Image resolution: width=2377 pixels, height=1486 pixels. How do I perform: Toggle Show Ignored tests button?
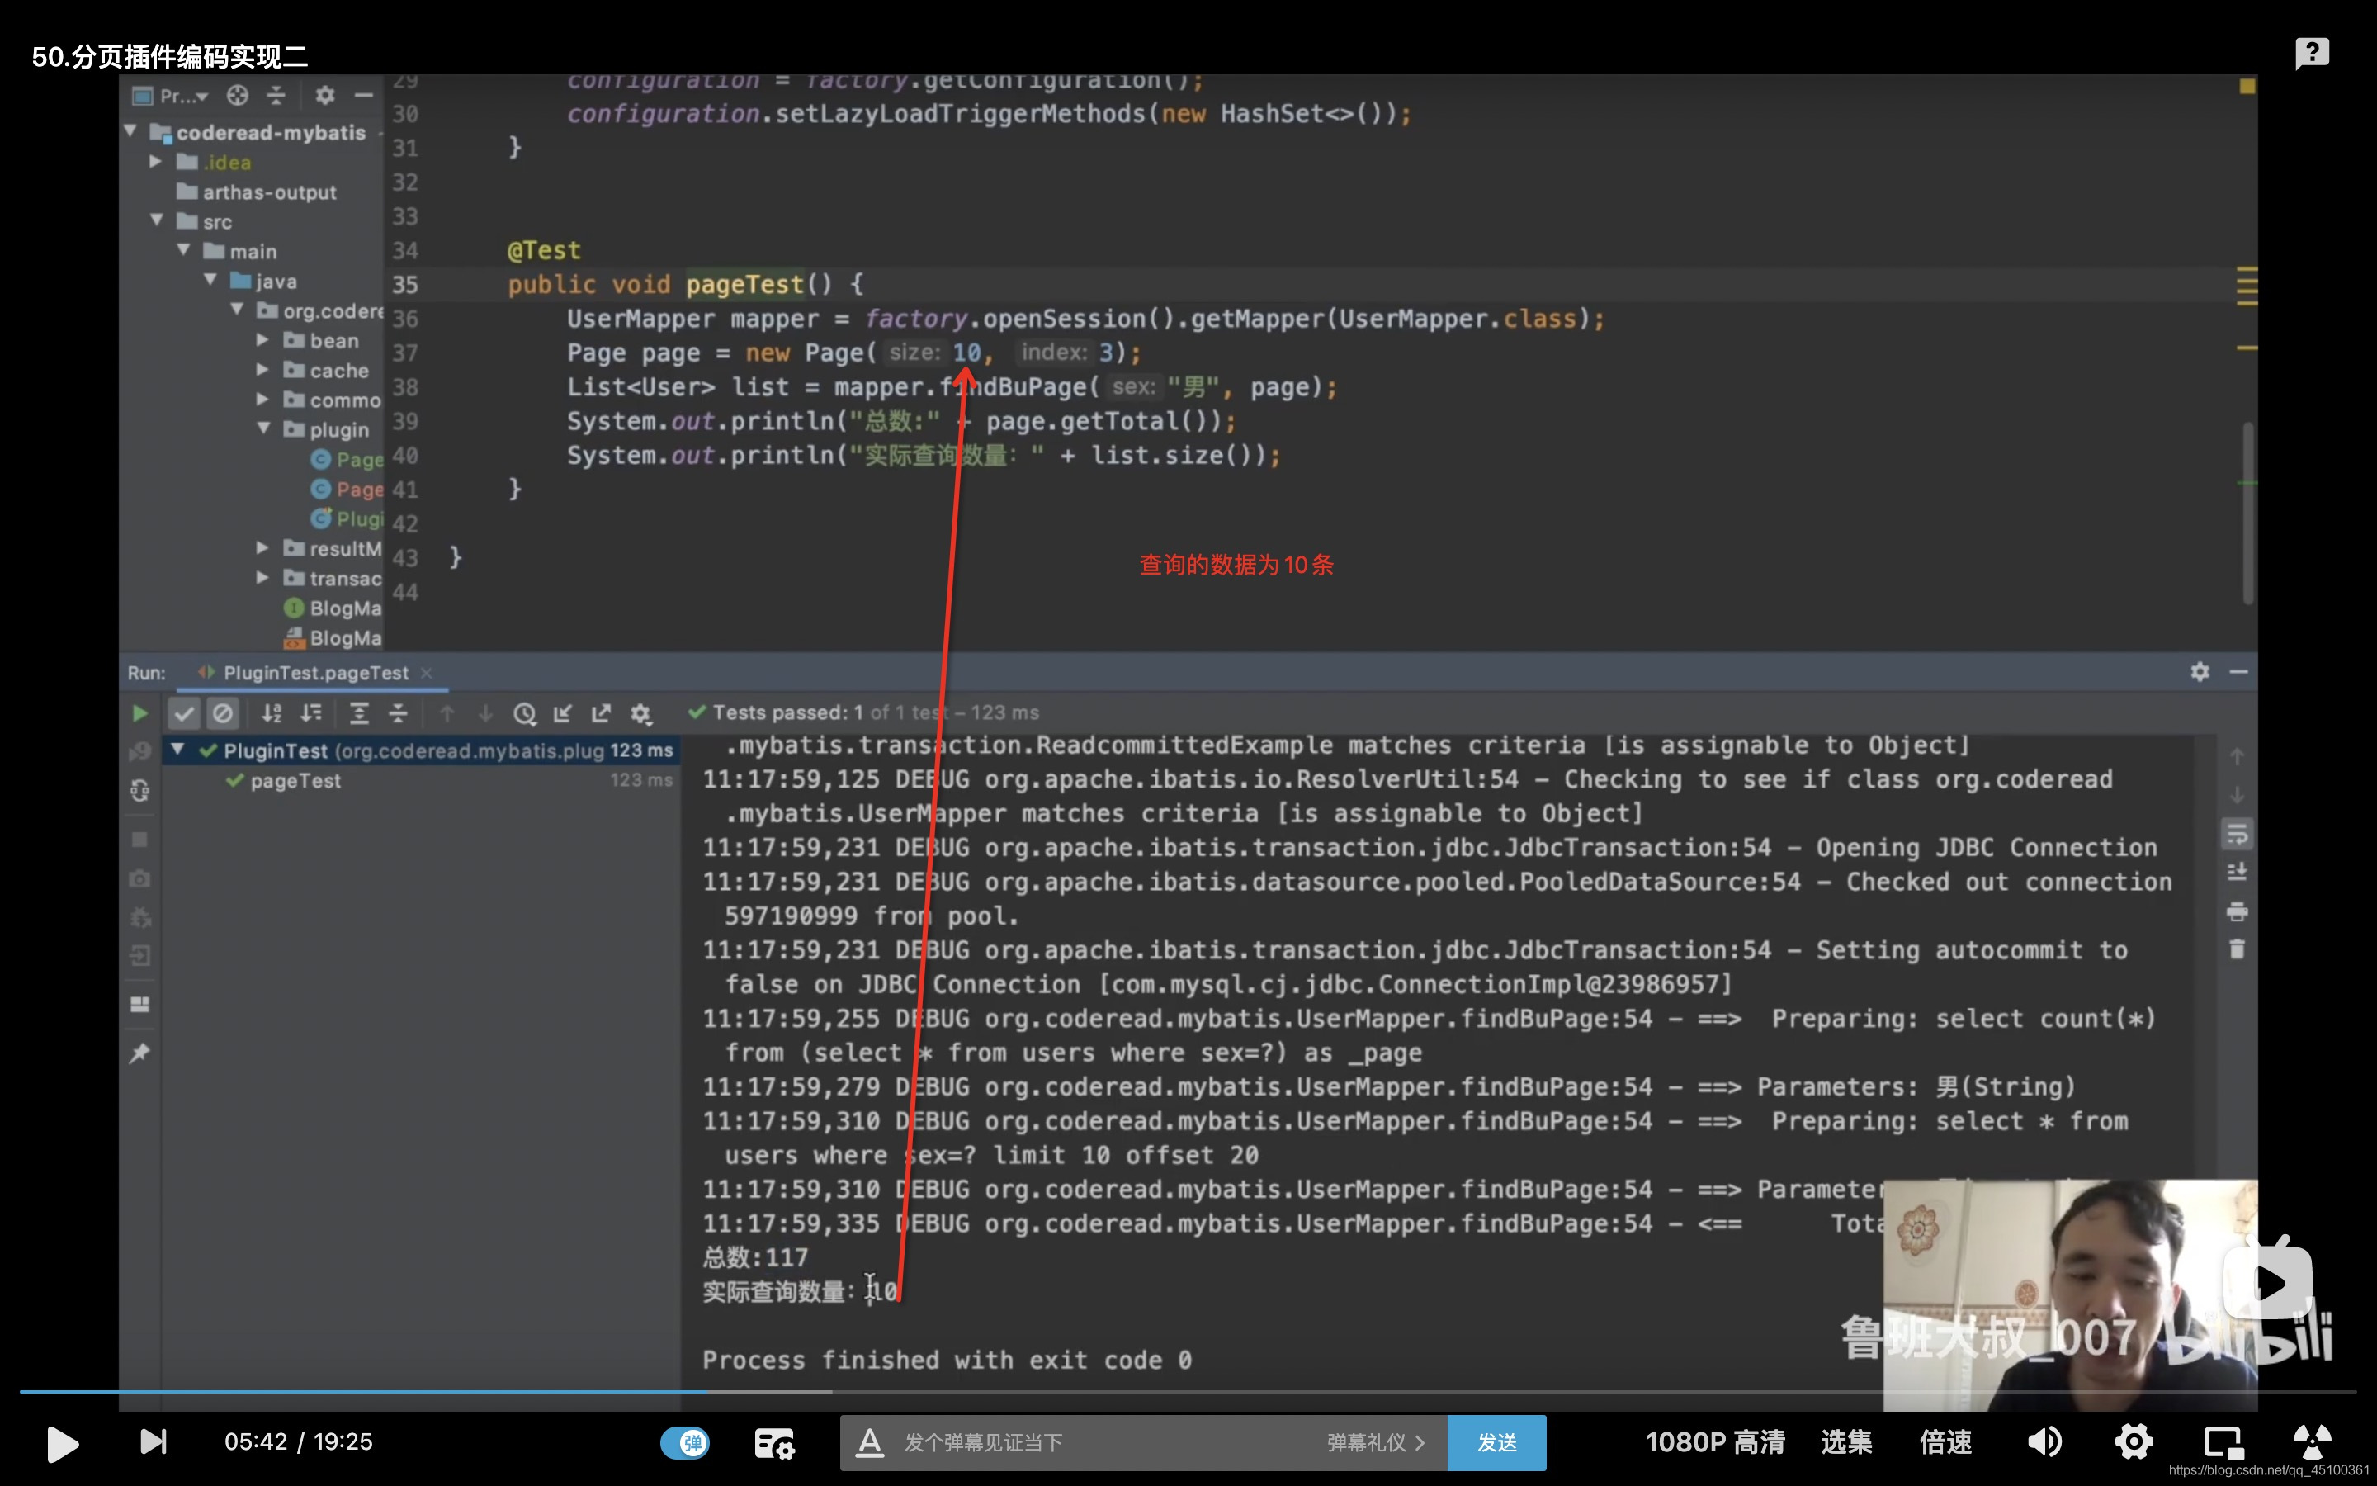point(223,713)
